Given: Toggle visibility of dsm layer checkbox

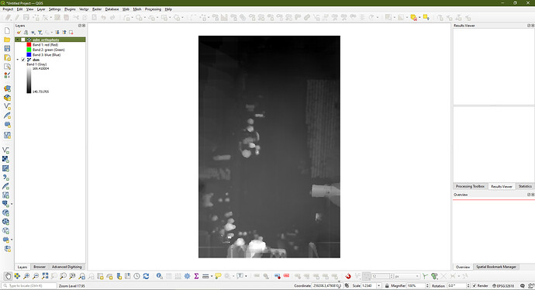Looking at the screenshot, I should [22, 60].
